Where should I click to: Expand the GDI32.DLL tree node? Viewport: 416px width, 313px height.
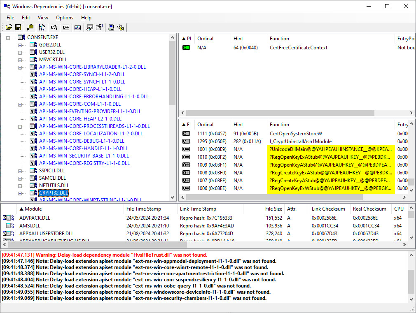pos(20,45)
